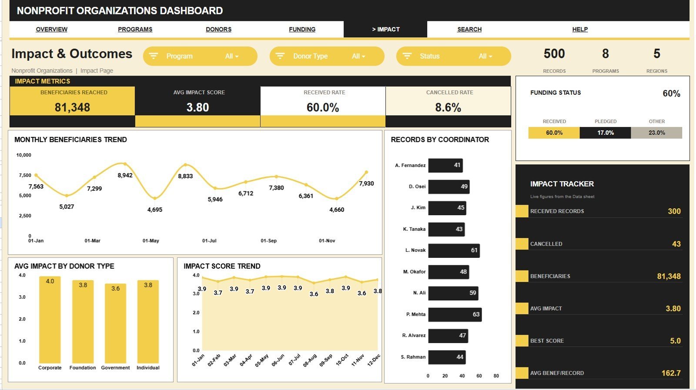Image resolution: width=696 pixels, height=390 pixels.
Task: Expand the Donor Type All dropdown
Action: 358,56
